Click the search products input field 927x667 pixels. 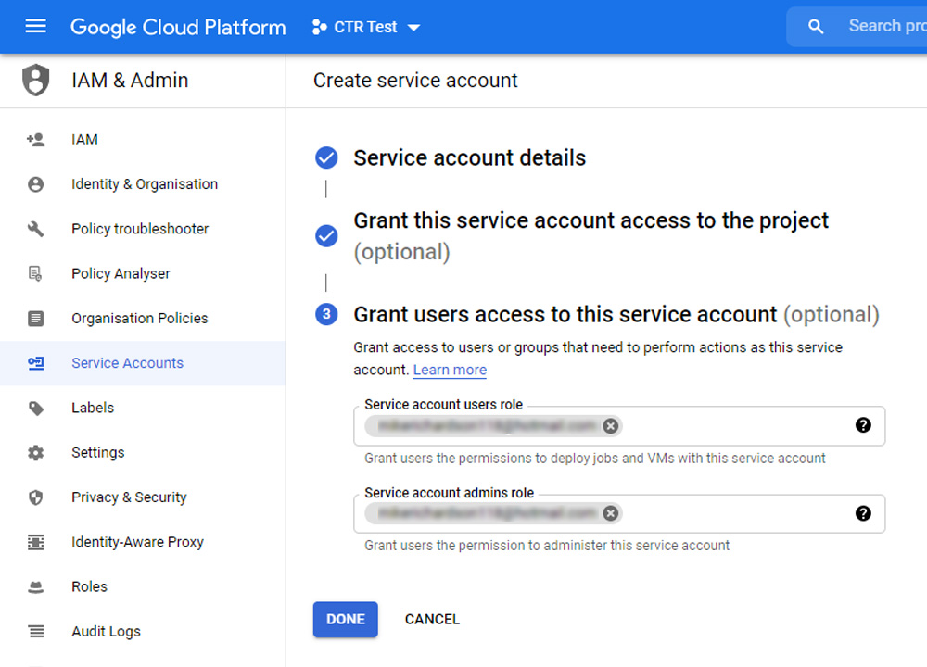[885, 27]
